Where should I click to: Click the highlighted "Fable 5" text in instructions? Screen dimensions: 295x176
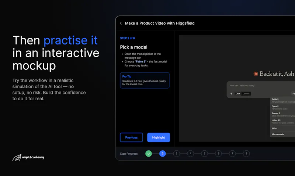click(x=140, y=62)
